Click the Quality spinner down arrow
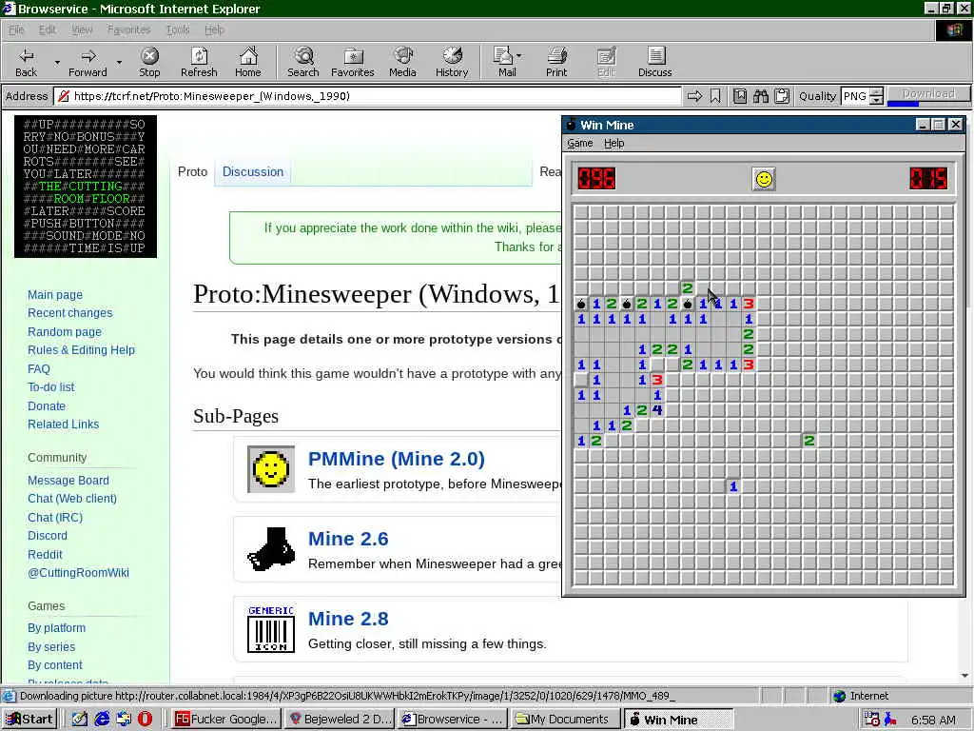This screenshot has width=974, height=731. tap(876, 100)
